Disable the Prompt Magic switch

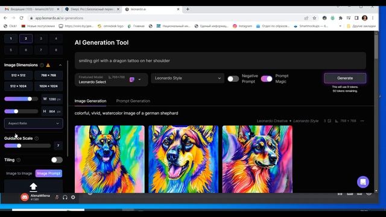(267, 79)
